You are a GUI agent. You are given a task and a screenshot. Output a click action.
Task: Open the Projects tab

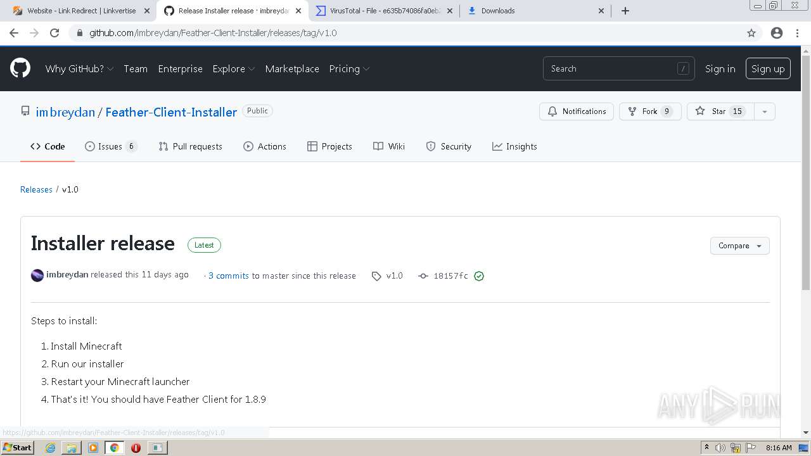coord(329,146)
